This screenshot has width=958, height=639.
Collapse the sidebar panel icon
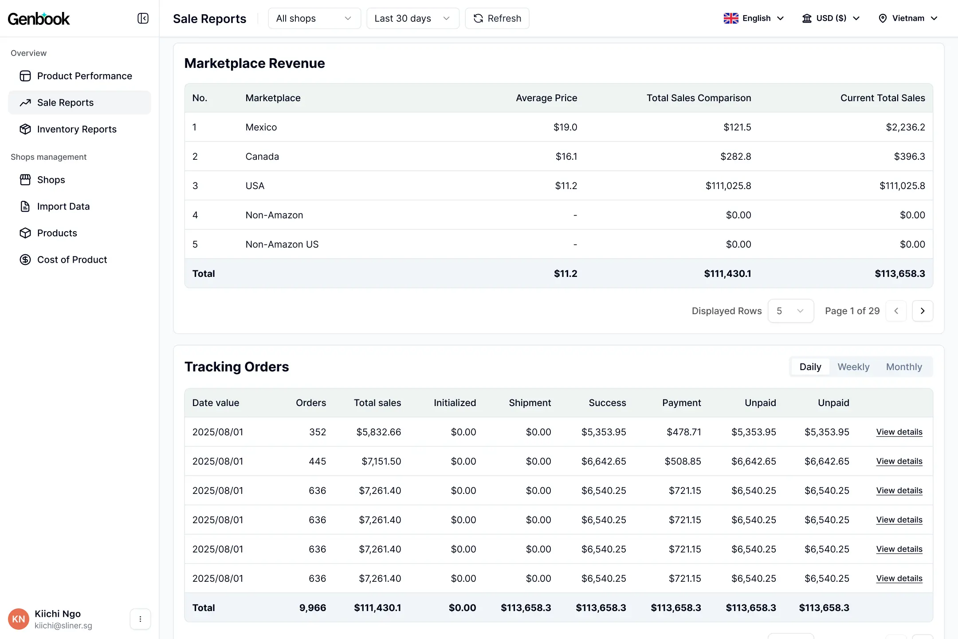pos(143,18)
